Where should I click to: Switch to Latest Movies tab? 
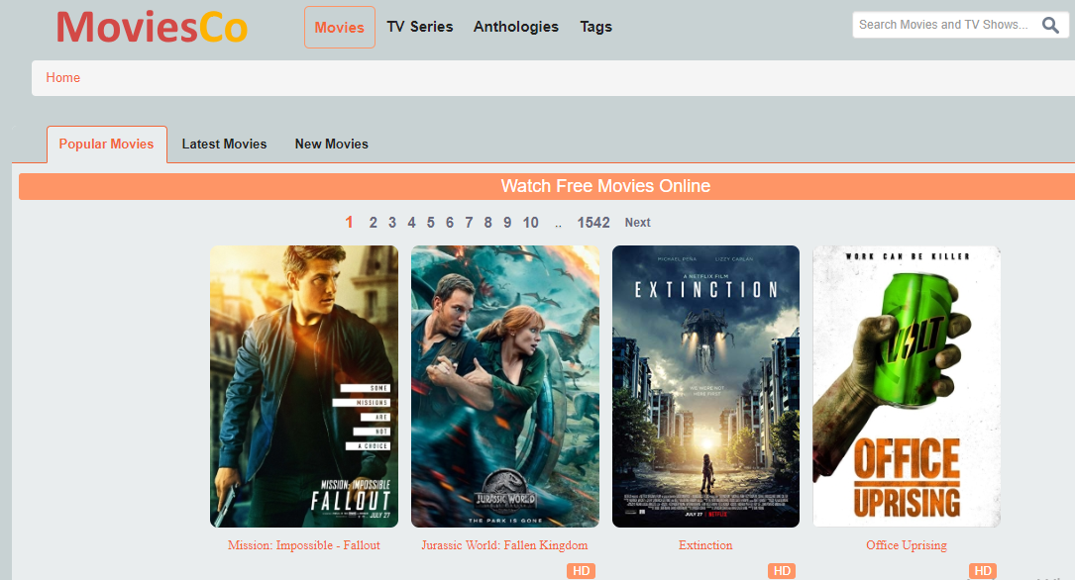(224, 145)
